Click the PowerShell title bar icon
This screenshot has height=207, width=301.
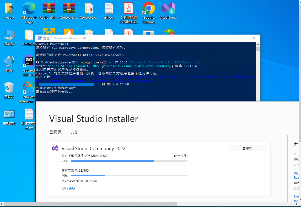pyautogui.click(x=40, y=38)
